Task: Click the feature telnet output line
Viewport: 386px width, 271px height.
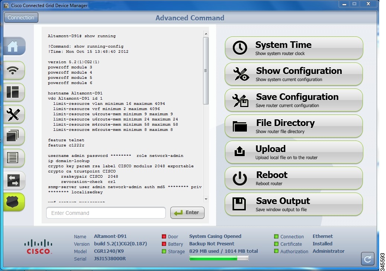Action: 66,140
